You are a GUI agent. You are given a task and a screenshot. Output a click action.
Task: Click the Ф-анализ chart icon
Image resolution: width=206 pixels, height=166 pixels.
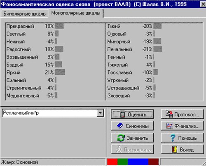coord(169,126)
